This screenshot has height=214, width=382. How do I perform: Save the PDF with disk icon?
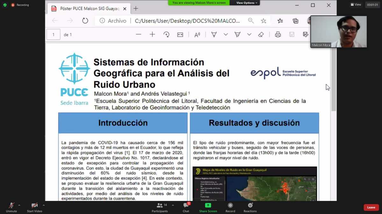[x=292, y=35]
